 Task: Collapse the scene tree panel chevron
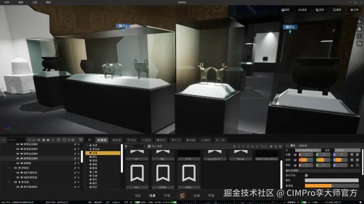coord(3,140)
